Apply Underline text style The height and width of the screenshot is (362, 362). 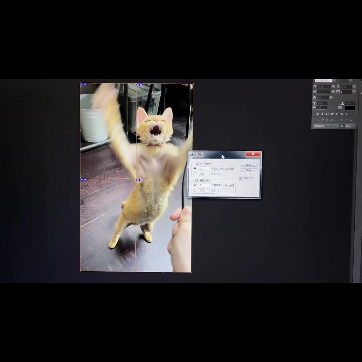[x=346, y=114]
